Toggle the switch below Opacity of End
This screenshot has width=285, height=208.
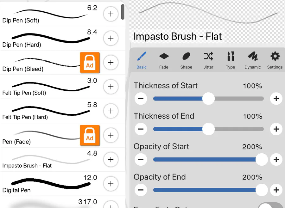pos(270,205)
